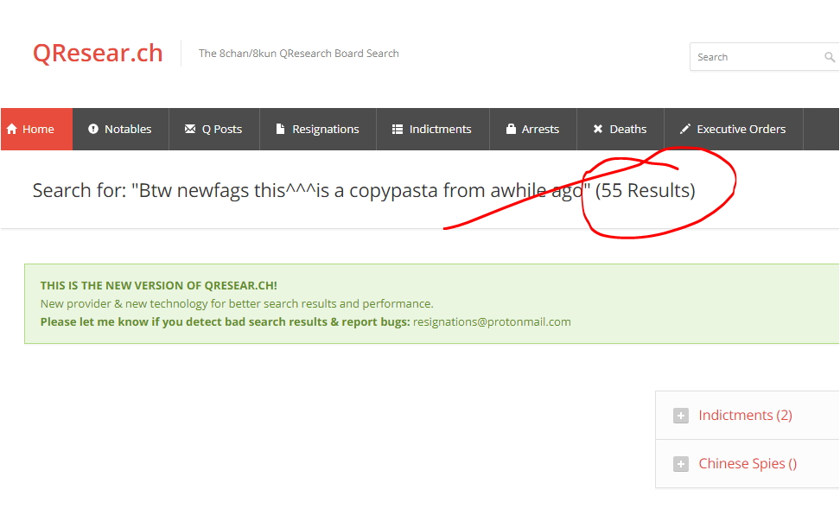Click the Executive Orders pencil icon
This screenshot has width=840, height=515.
tap(685, 129)
